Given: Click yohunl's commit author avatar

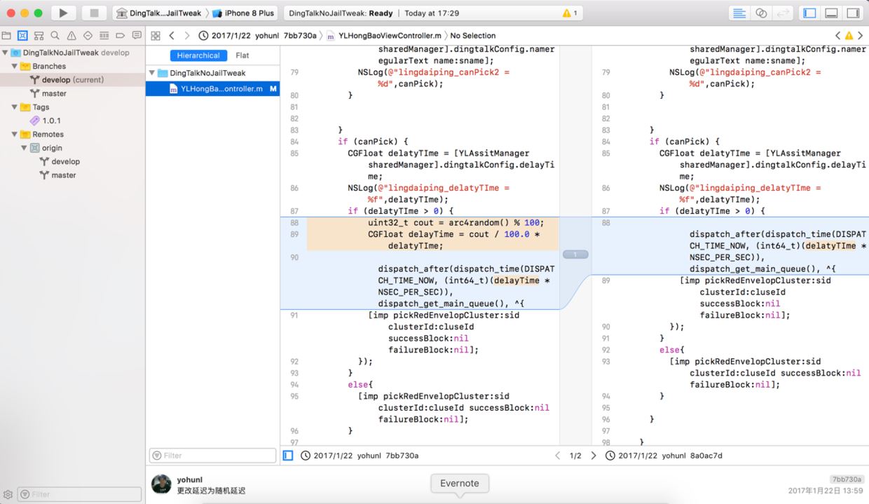Looking at the screenshot, I should pos(161,484).
